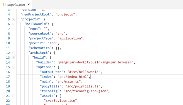Click the "prefix" key

point(36,43)
